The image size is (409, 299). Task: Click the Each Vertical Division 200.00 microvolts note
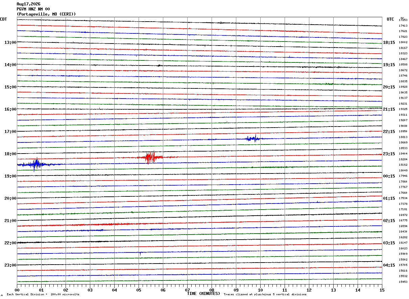pyautogui.click(x=43, y=295)
